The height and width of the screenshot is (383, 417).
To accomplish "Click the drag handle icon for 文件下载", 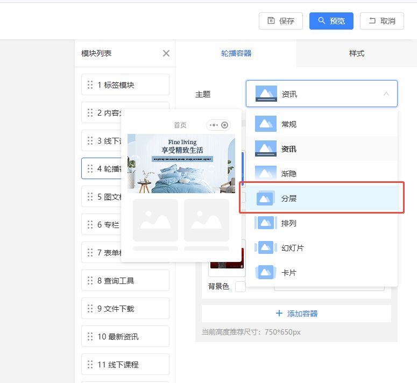I will (x=90, y=309).
